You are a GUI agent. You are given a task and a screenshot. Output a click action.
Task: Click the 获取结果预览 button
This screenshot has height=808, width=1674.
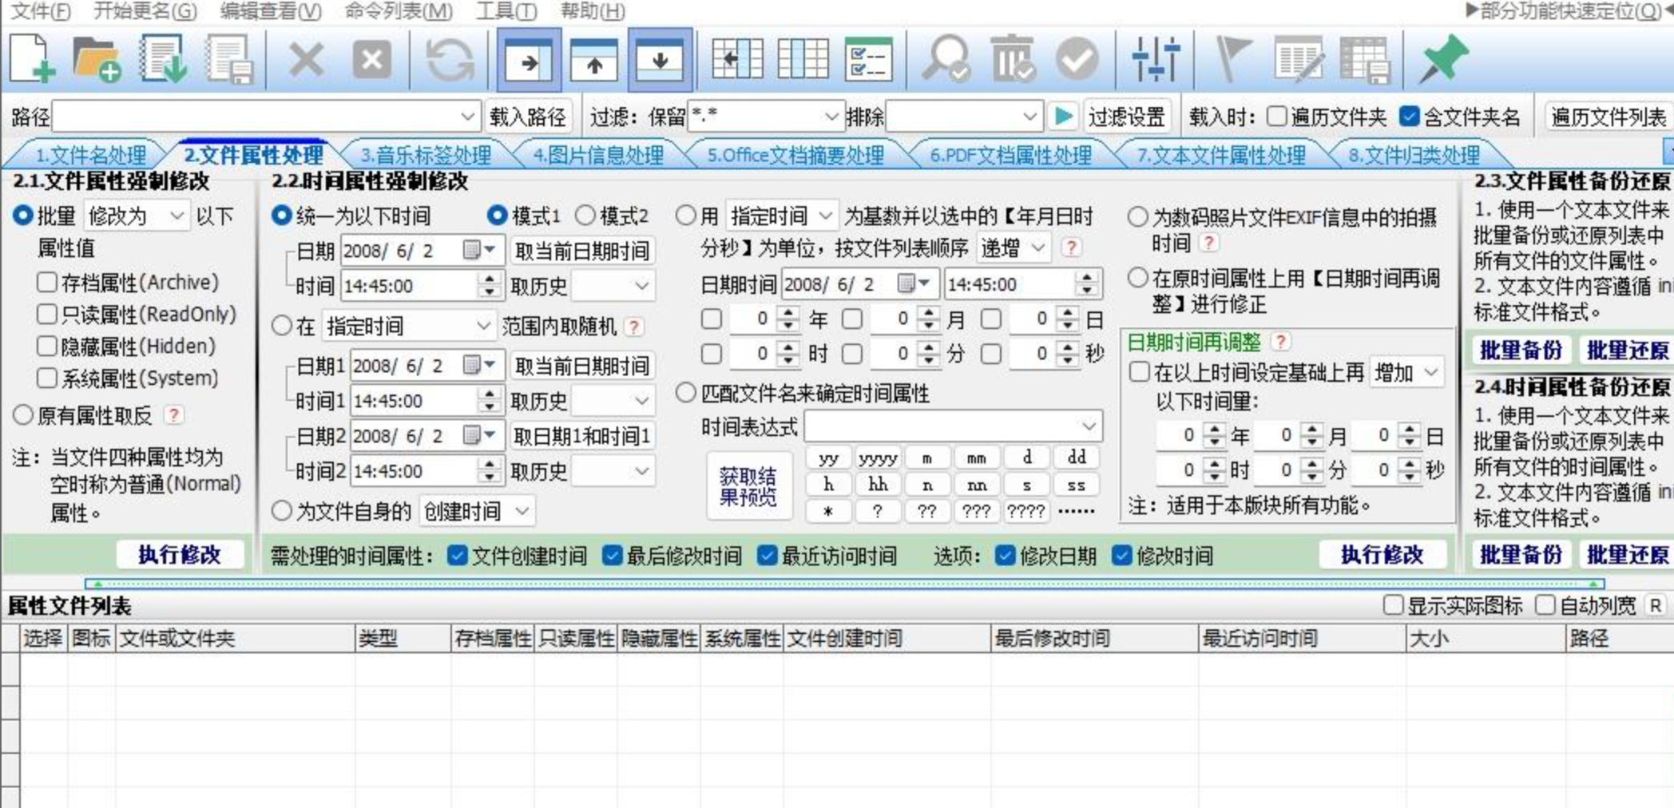[748, 486]
